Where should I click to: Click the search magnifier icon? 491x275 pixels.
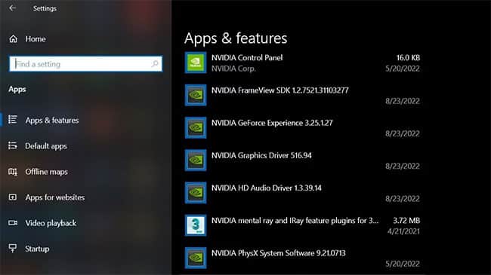(154, 64)
